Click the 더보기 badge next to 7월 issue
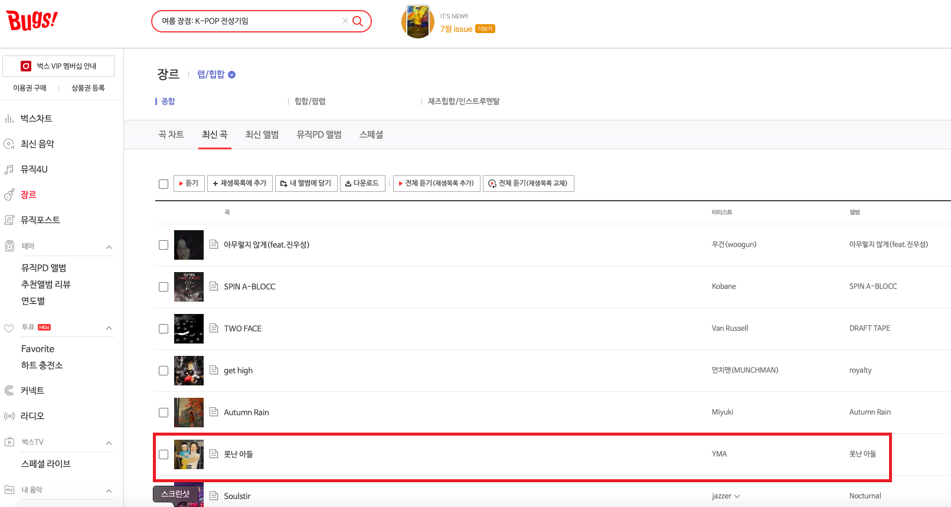951x507 pixels. (485, 29)
